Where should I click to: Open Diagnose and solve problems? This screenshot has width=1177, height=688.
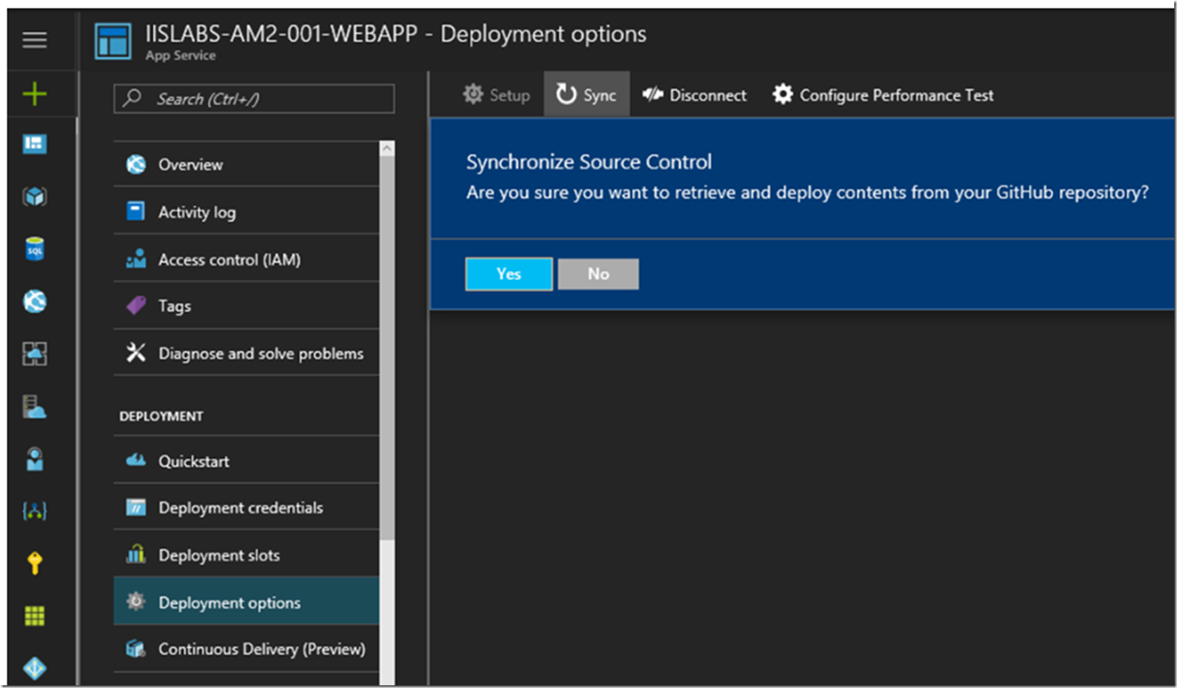[x=246, y=352]
